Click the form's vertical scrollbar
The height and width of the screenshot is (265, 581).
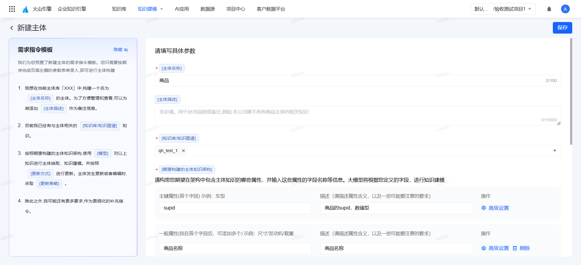coord(571,91)
